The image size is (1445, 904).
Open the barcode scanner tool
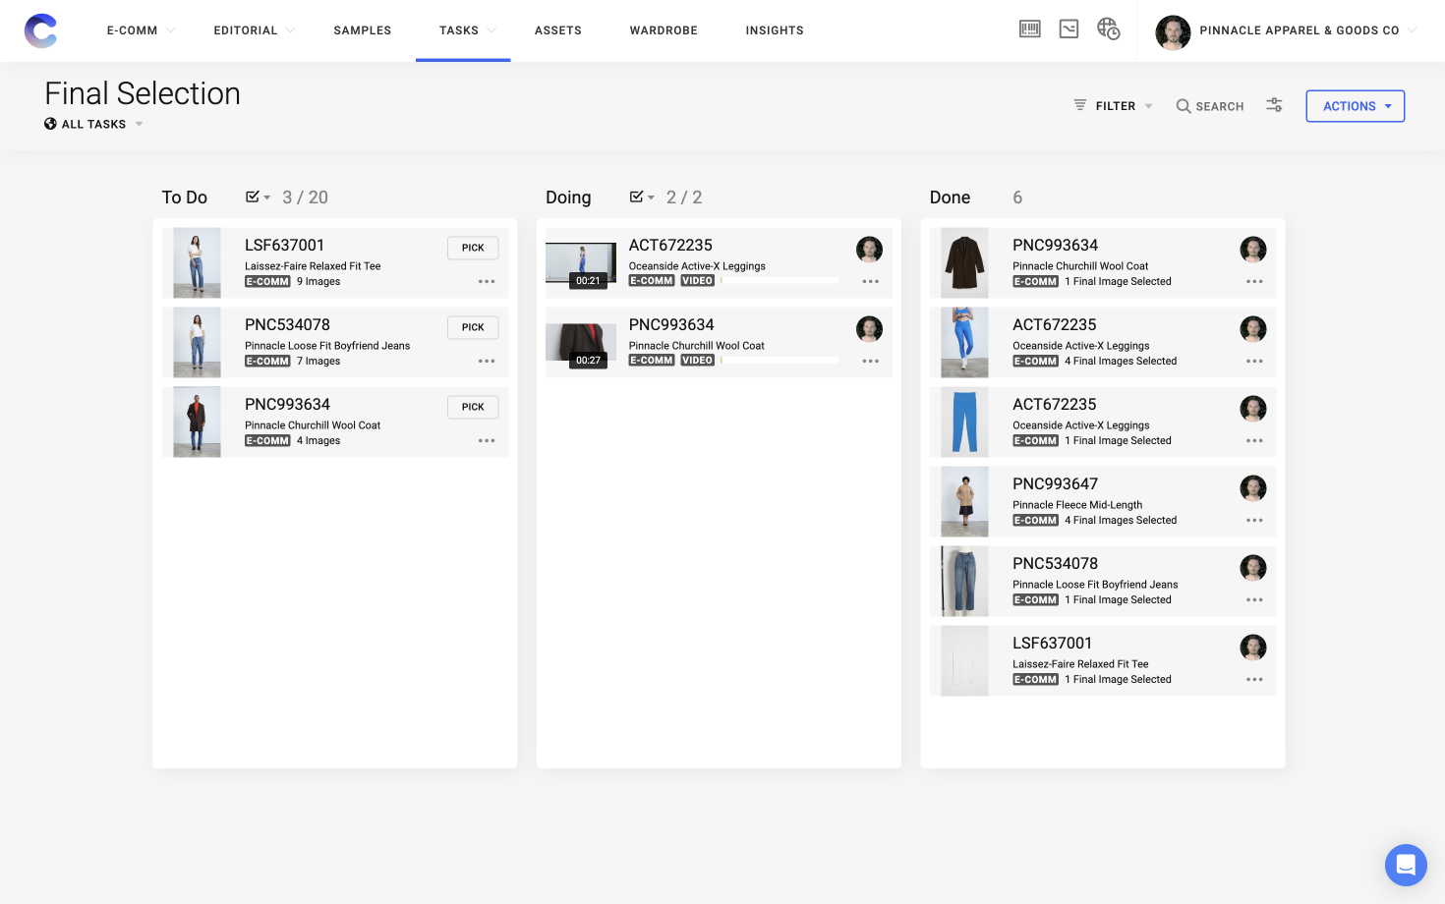coord(1029,28)
